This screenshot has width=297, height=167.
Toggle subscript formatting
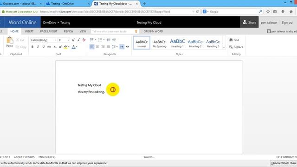[x=55, y=47]
